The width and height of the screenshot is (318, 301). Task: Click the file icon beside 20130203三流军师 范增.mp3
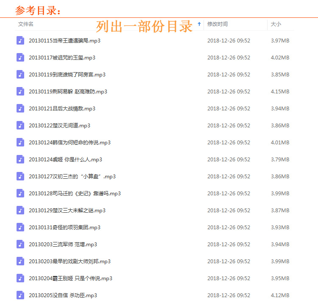coord(20,245)
